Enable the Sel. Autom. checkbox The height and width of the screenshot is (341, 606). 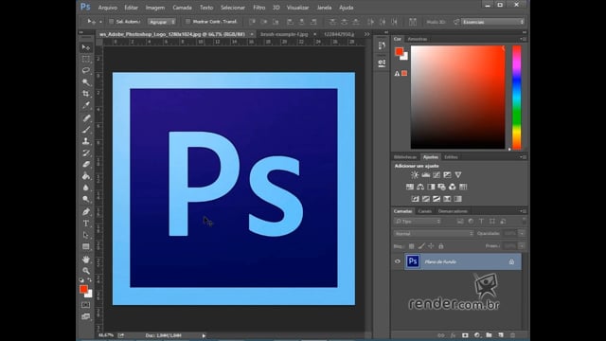click(x=112, y=22)
